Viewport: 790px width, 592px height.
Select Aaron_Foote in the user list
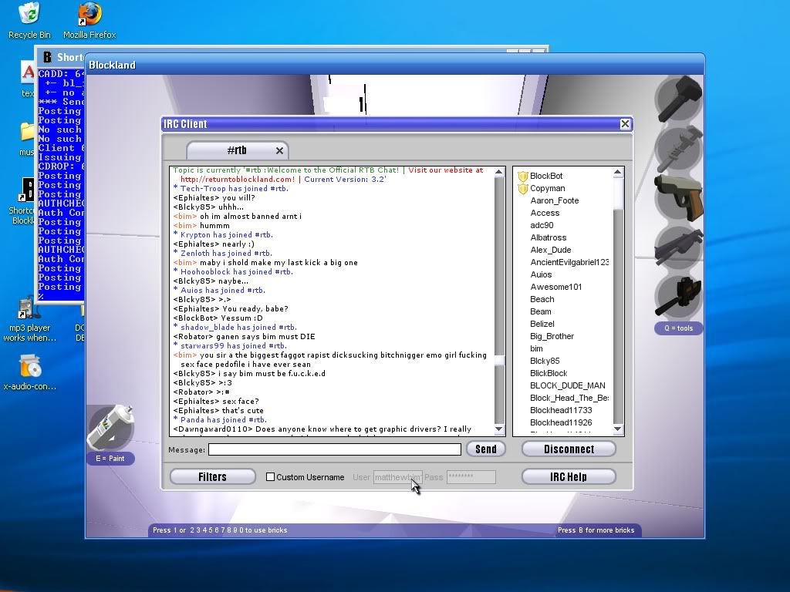(554, 201)
